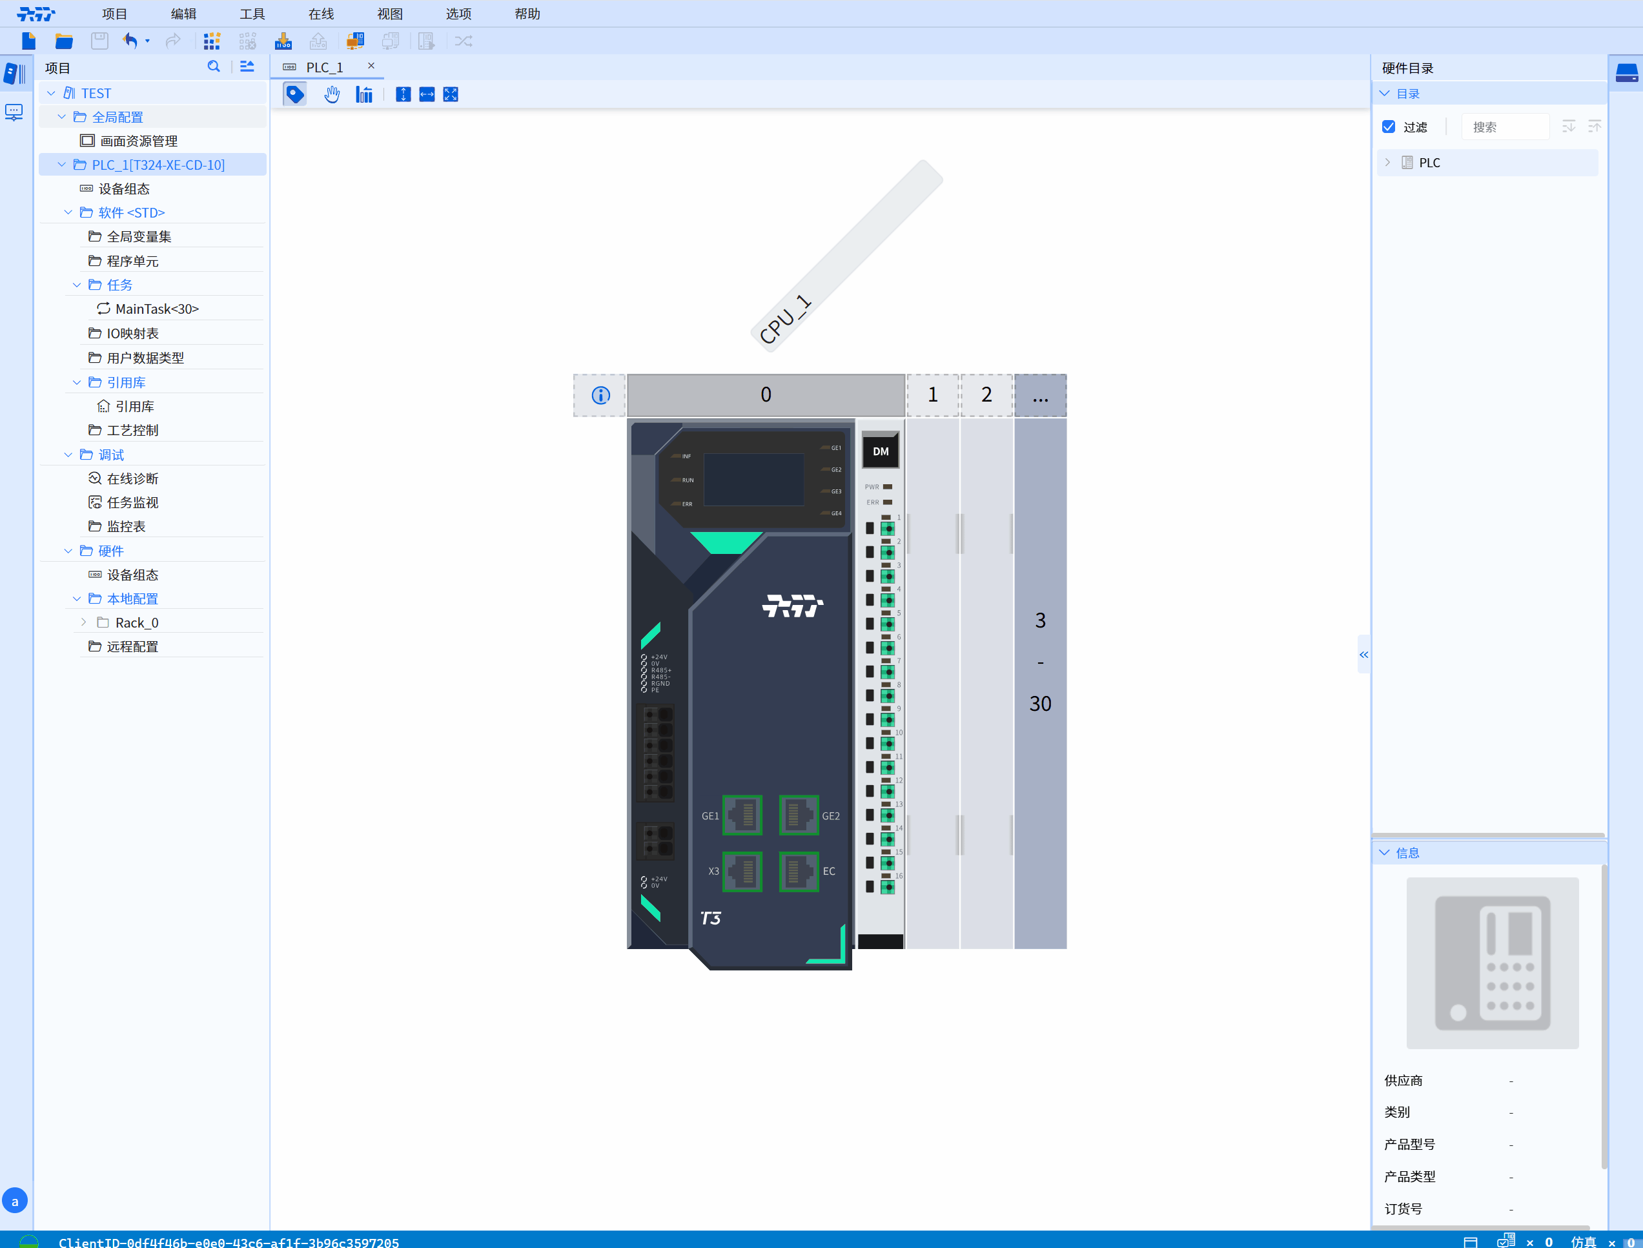This screenshot has width=1643, height=1248.
Task: Uncheck the 过滤 filter checkbox
Action: click(1388, 127)
